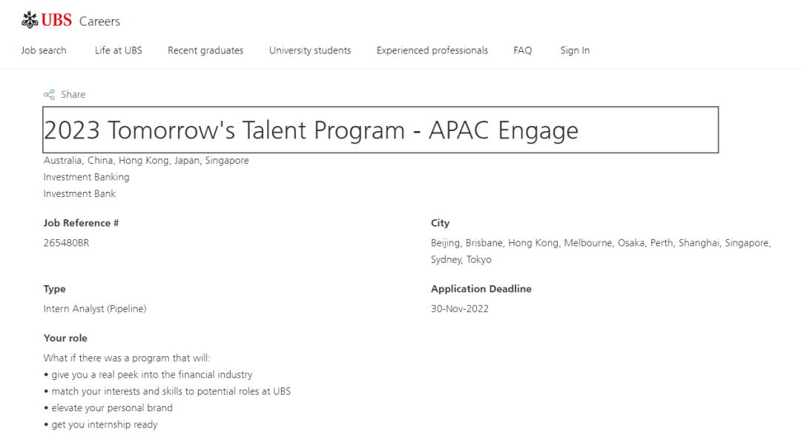
Task: Click the country list under the title
Action: pos(146,161)
